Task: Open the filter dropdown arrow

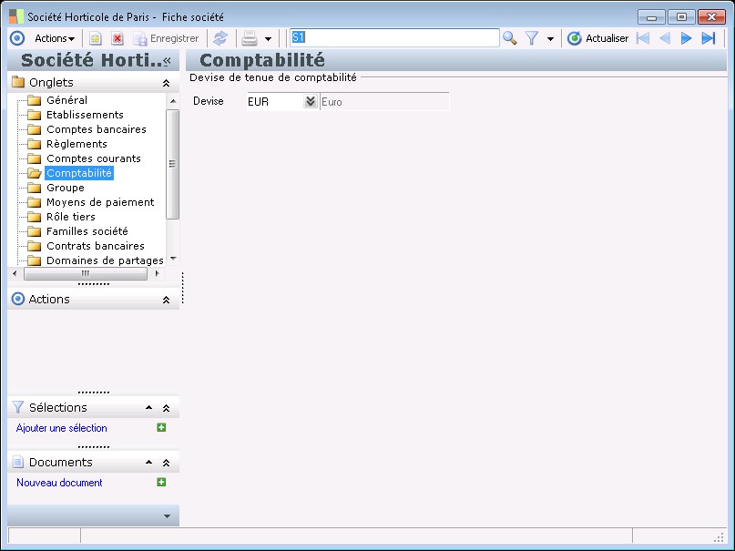Action: [550, 39]
